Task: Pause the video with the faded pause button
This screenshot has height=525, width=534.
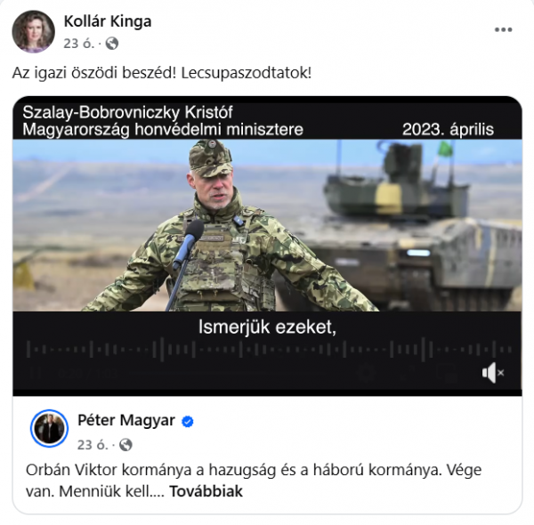Action: 34,373
